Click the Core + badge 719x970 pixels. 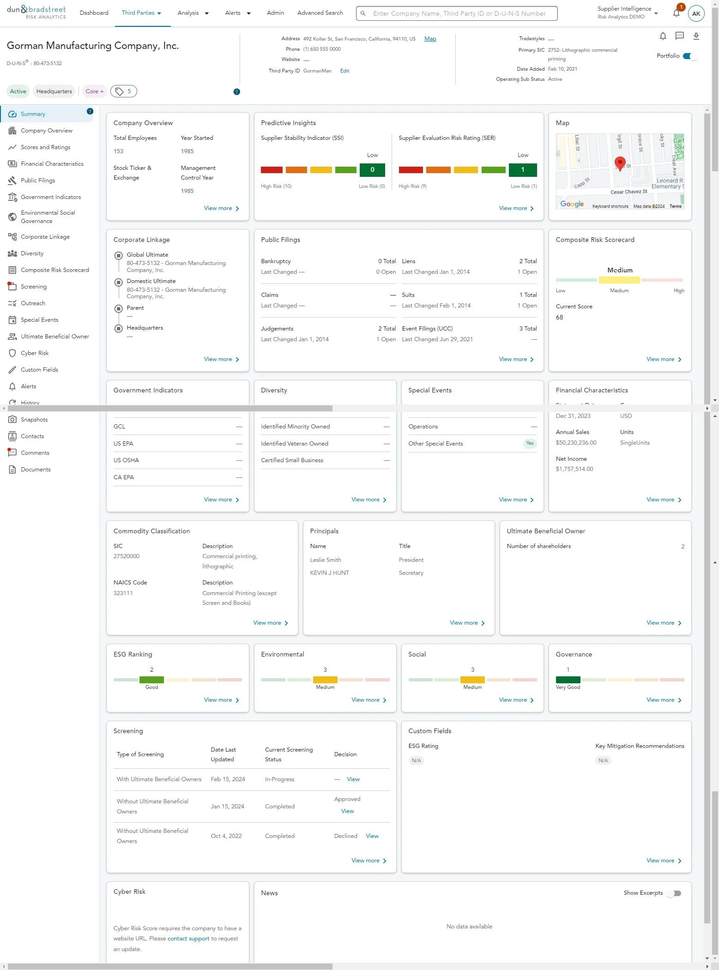[95, 91]
